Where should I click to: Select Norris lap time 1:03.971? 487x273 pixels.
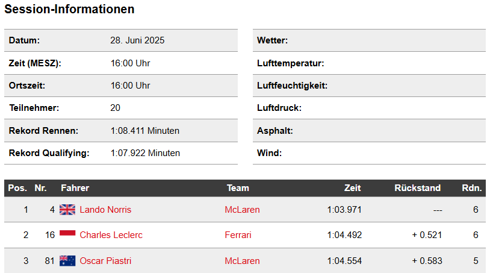344,210
